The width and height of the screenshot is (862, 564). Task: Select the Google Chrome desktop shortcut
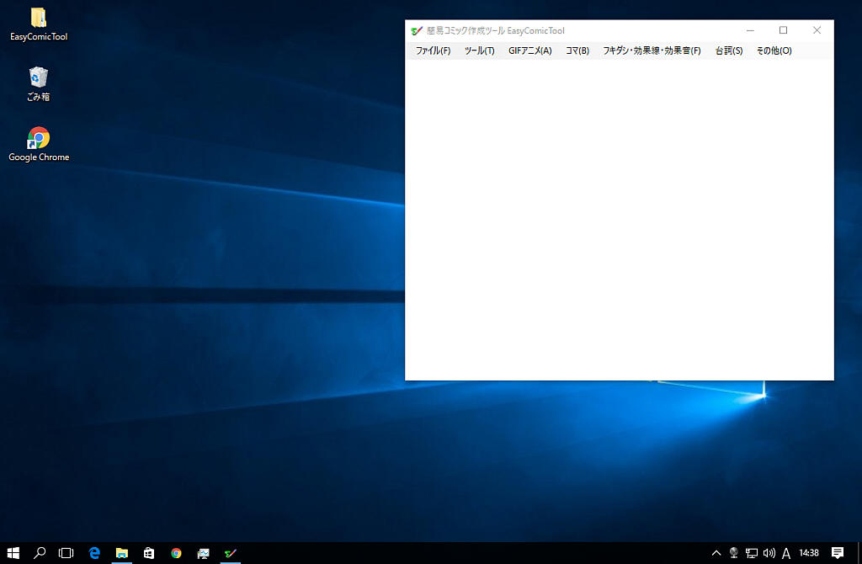click(x=39, y=144)
